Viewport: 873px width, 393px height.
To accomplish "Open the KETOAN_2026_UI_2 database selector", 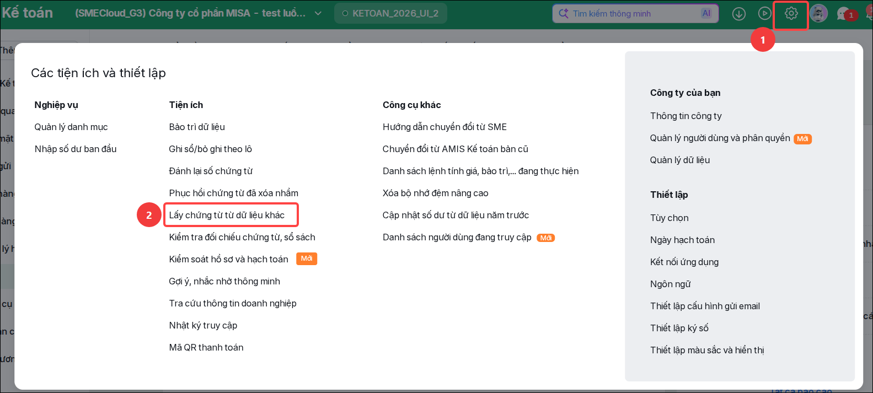I will (390, 13).
